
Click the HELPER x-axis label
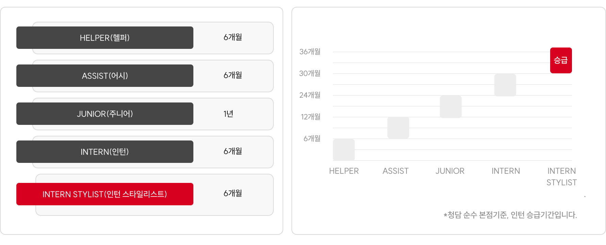point(344,171)
